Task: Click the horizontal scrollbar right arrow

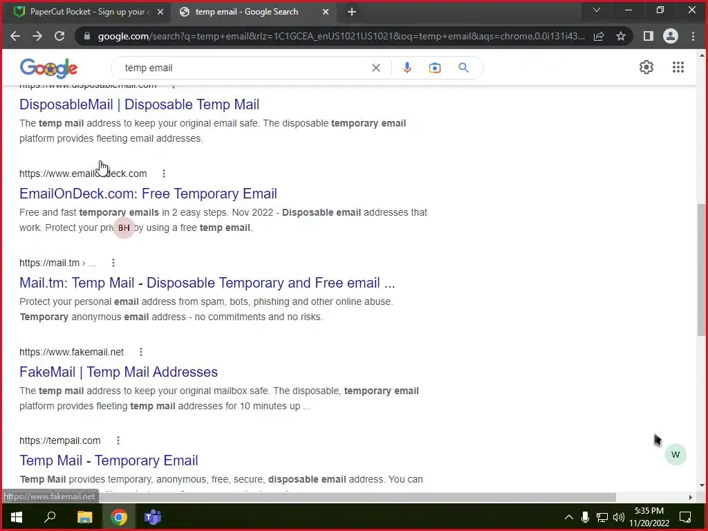Action: click(x=690, y=497)
